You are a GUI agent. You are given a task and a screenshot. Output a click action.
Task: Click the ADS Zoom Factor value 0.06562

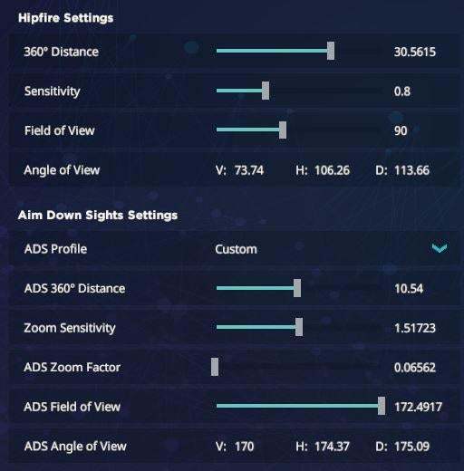[x=415, y=368]
